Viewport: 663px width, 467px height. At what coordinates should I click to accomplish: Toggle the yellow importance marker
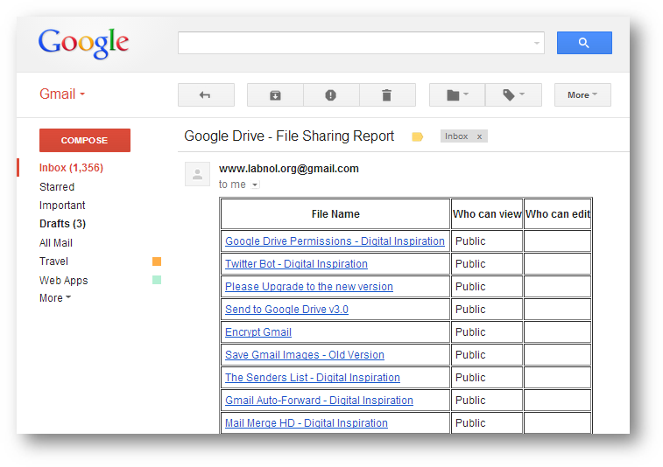pyautogui.click(x=418, y=136)
